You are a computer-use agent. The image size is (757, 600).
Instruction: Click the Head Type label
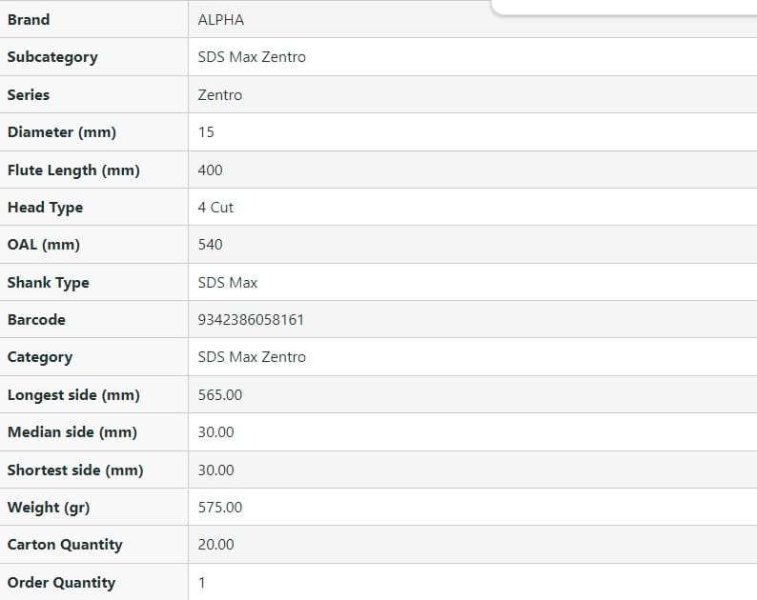pyautogui.click(x=45, y=208)
